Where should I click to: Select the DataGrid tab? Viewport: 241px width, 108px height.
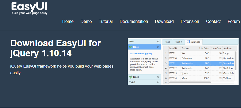pyautogui.click(x=194, y=42)
